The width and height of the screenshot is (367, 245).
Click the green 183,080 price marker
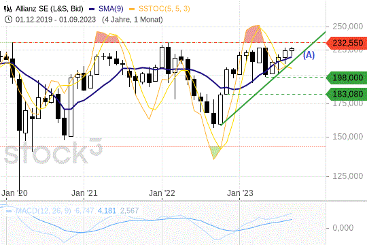347,94
